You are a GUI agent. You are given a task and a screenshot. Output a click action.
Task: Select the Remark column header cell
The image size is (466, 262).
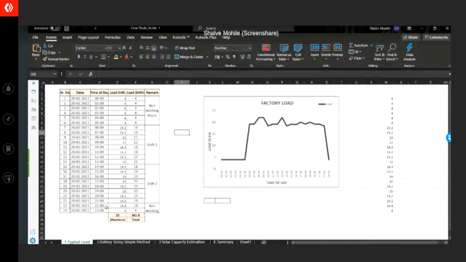(152, 93)
